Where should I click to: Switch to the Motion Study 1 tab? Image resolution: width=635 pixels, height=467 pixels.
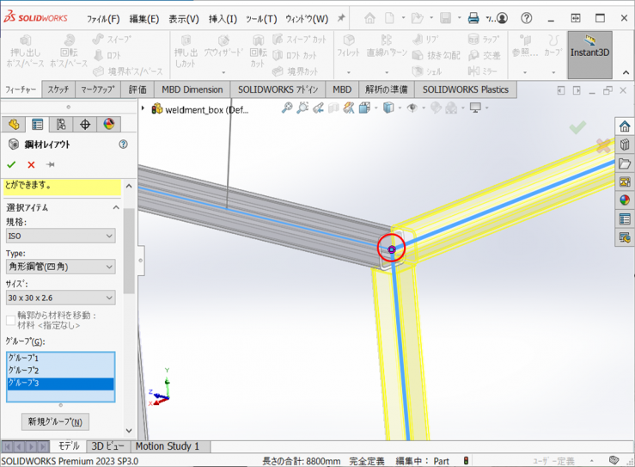[167, 446]
